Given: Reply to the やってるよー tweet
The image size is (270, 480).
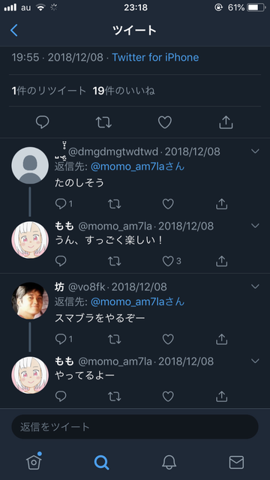Looking at the screenshot, I should pyautogui.click(x=61, y=397).
